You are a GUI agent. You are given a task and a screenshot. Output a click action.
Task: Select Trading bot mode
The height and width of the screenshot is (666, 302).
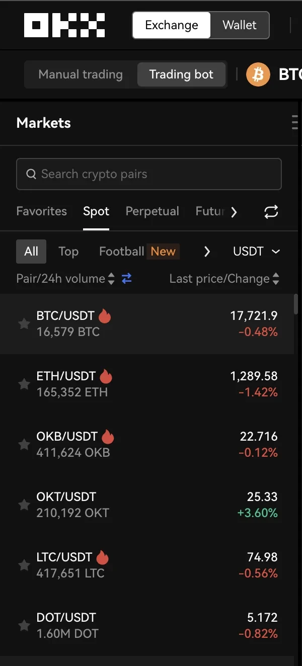[x=181, y=74]
